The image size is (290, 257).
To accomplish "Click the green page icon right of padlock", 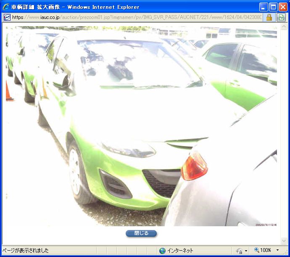I will [281, 17].
